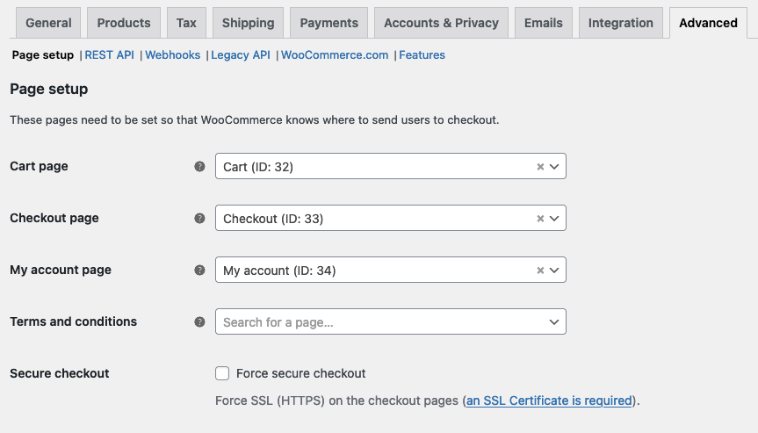The height and width of the screenshot is (433, 758).
Task: Switch to the Payments tab
Action: point(329,23)
